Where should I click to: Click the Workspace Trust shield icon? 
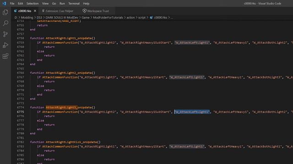point(84,11)
